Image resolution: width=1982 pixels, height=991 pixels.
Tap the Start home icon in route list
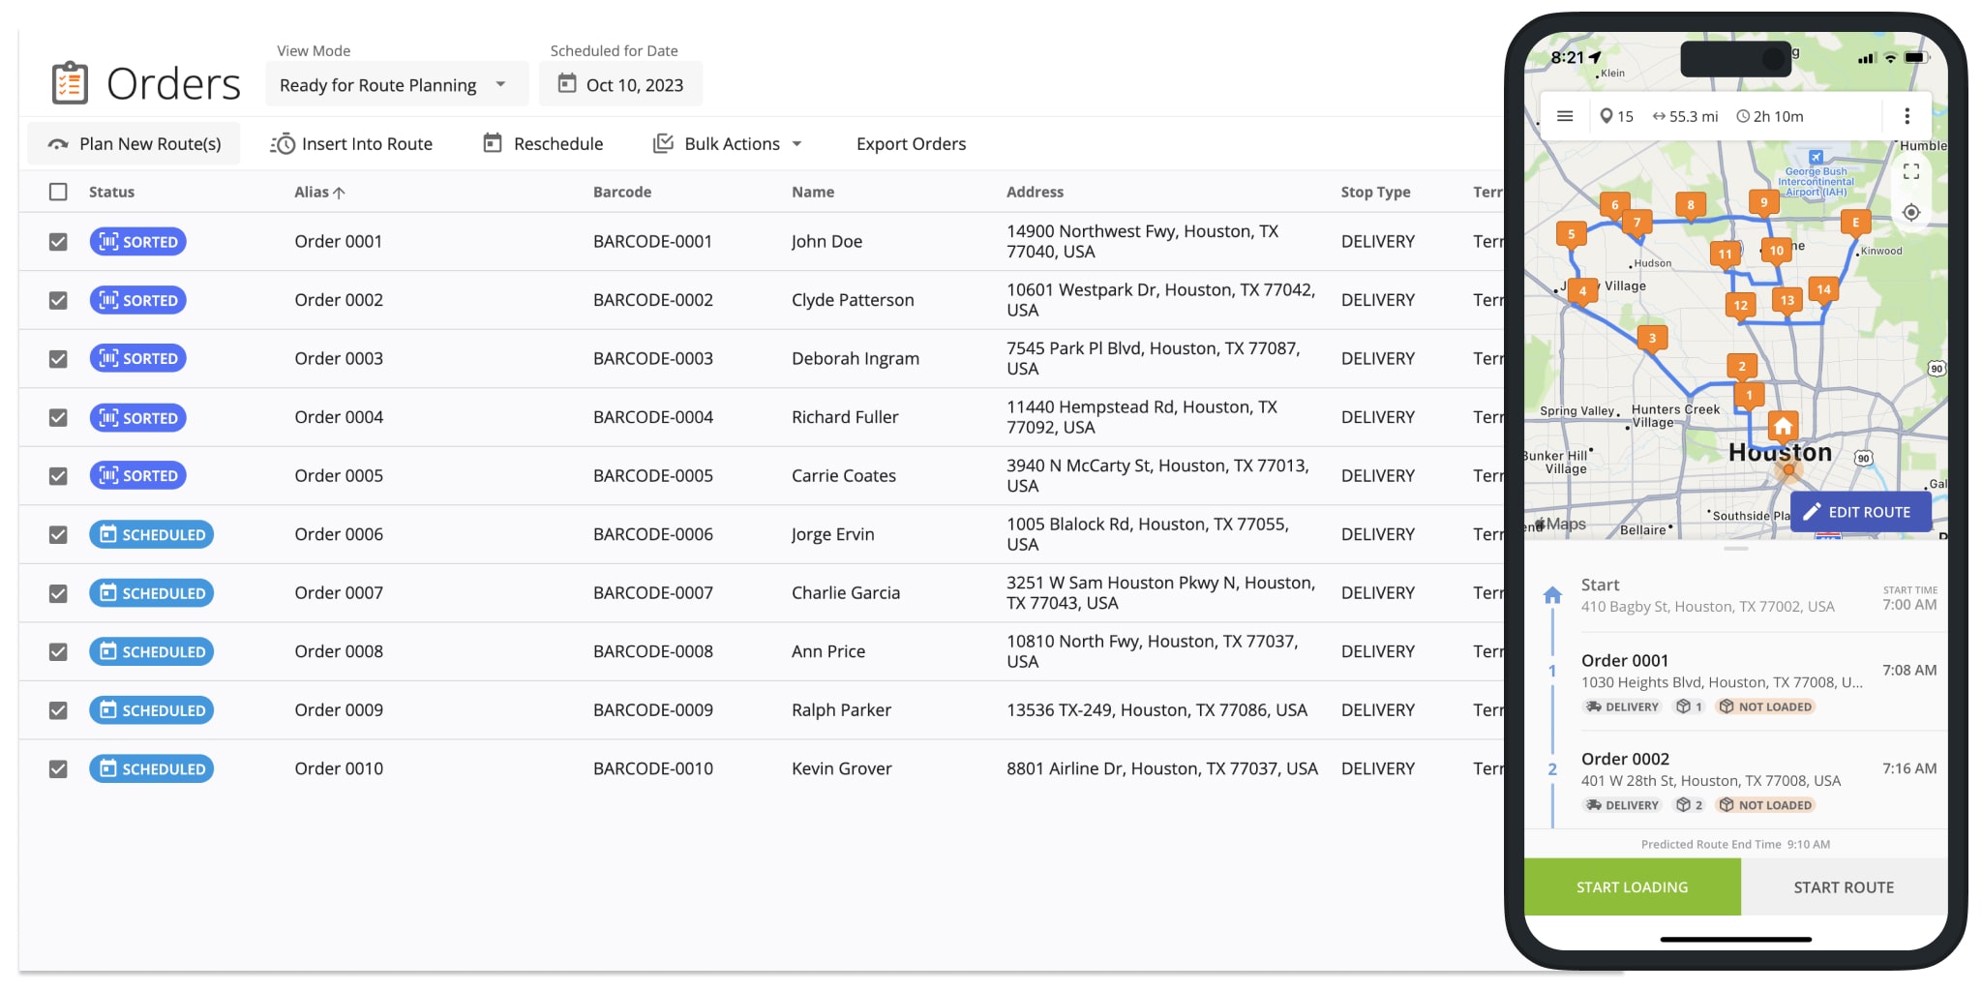[x=1552, y=595]
